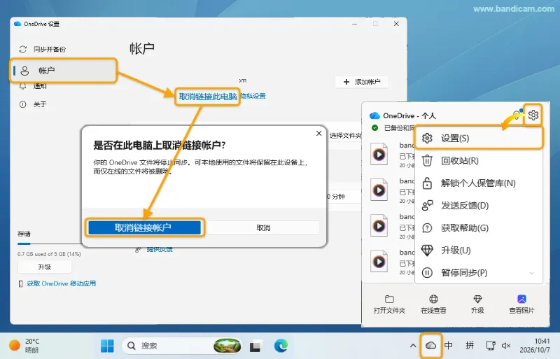Click the 提供反馈 link
560x359 pixels.
click(x=160, y=249)
